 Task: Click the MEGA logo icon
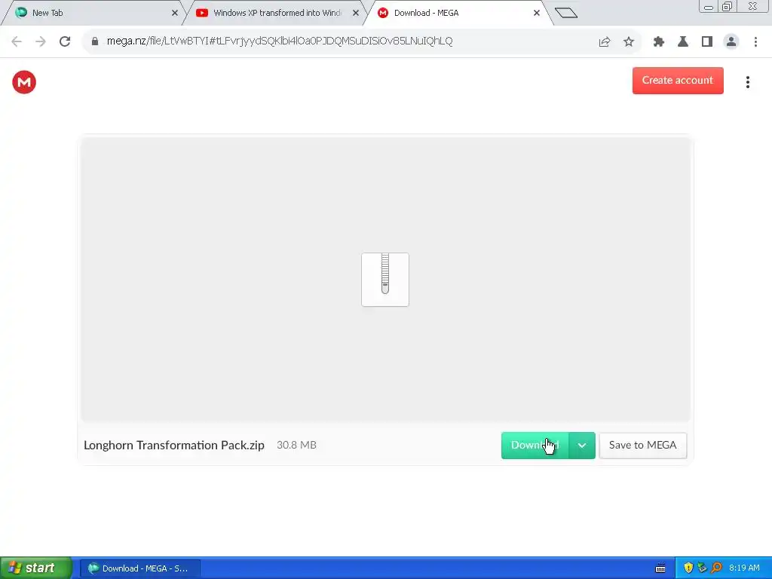click(x=24, y=82)
